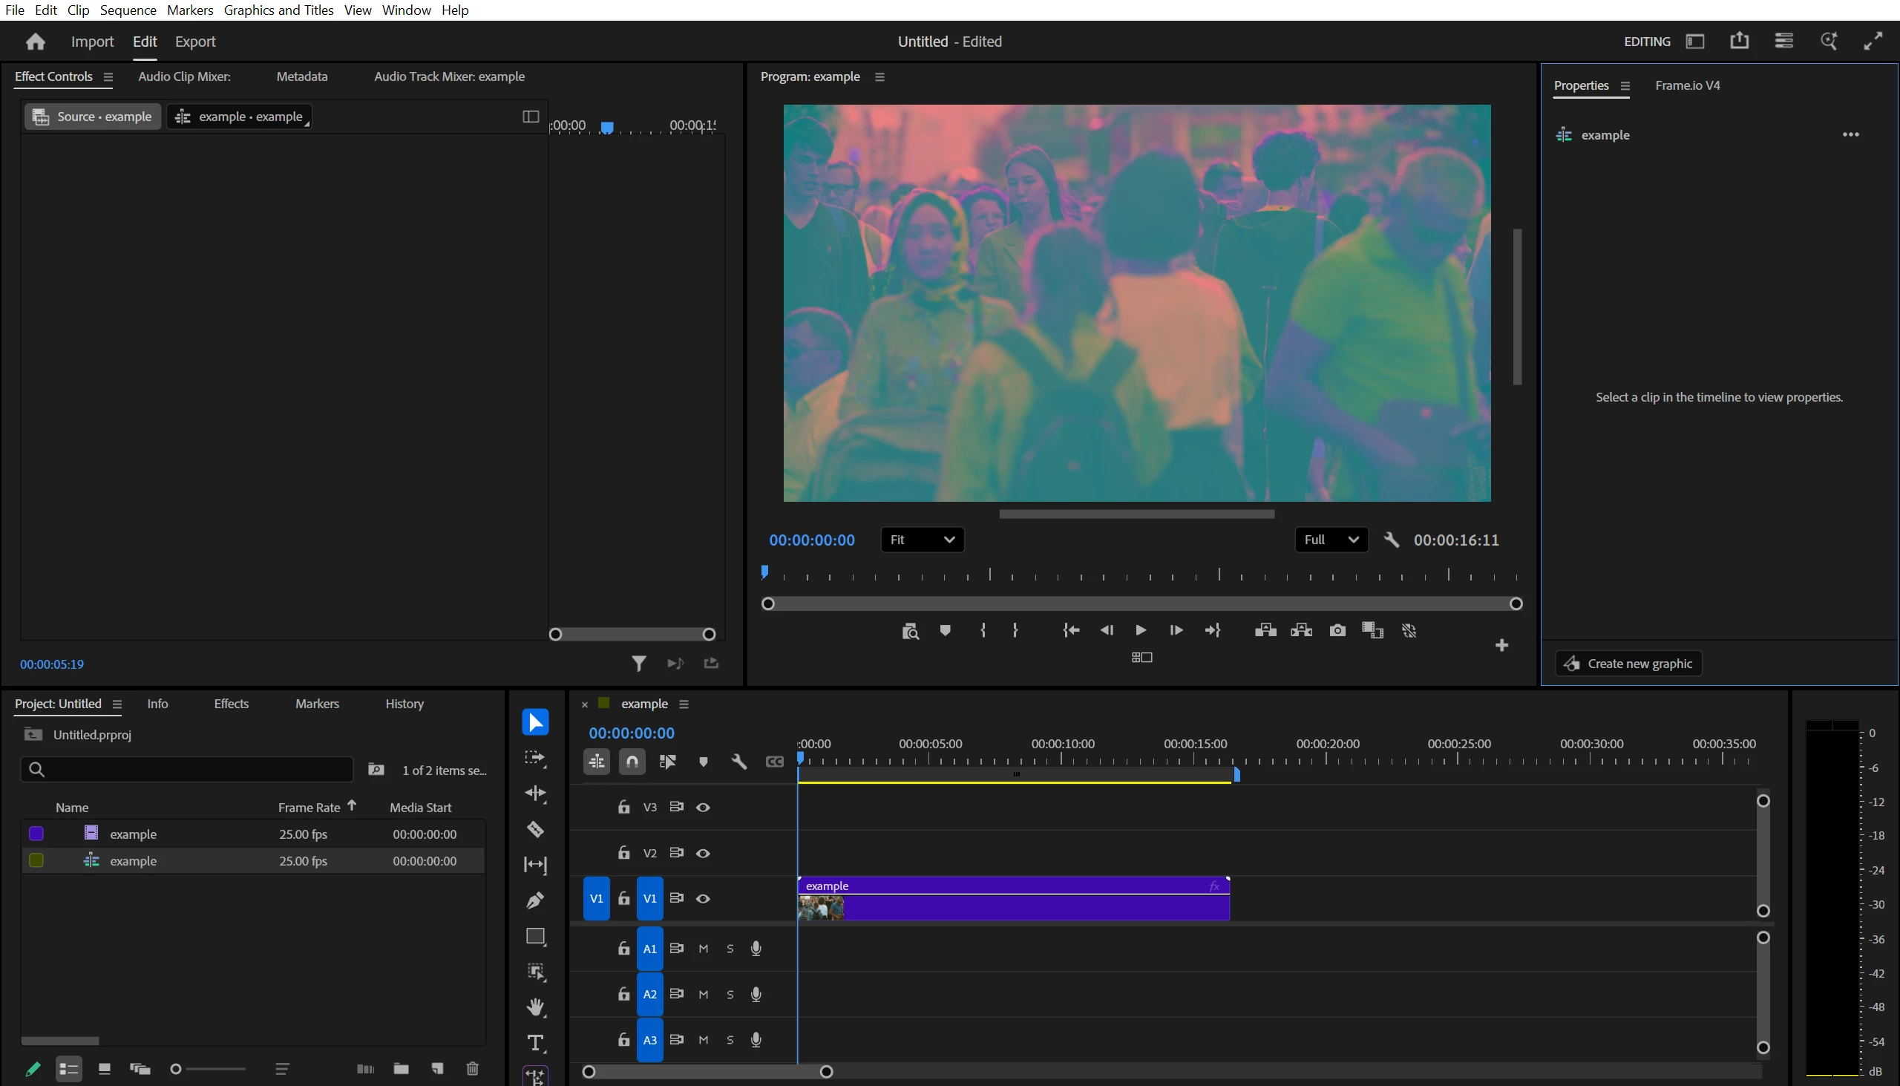Viewport: 1900px width, 1086px height.
Task: Open the Program monitor panel menu
Action: [879, 76]
